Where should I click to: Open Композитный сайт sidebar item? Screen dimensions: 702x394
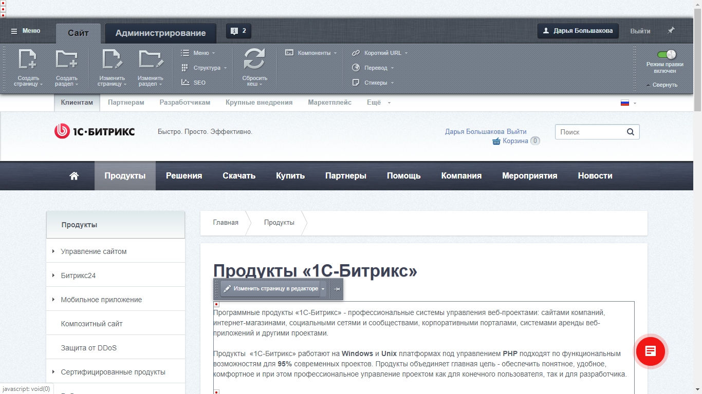(x=116, y=324)
